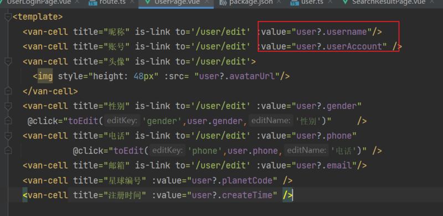Click to='/user/edit' on the 邮箱 line
The width and height of the screenshot is (443, 216).
(213, 165)
